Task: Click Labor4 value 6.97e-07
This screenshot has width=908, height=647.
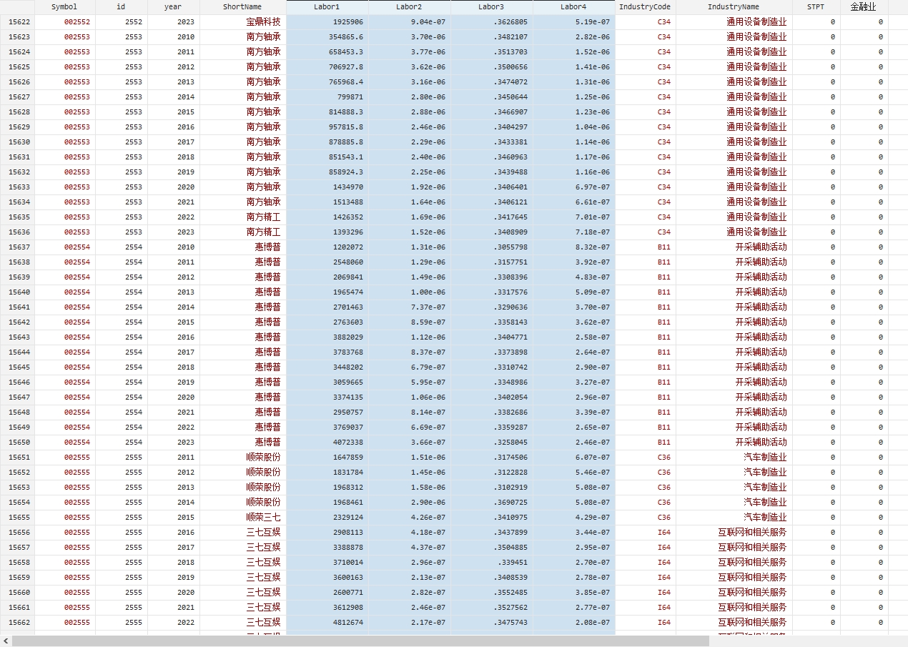Action: tap(593, 187)
